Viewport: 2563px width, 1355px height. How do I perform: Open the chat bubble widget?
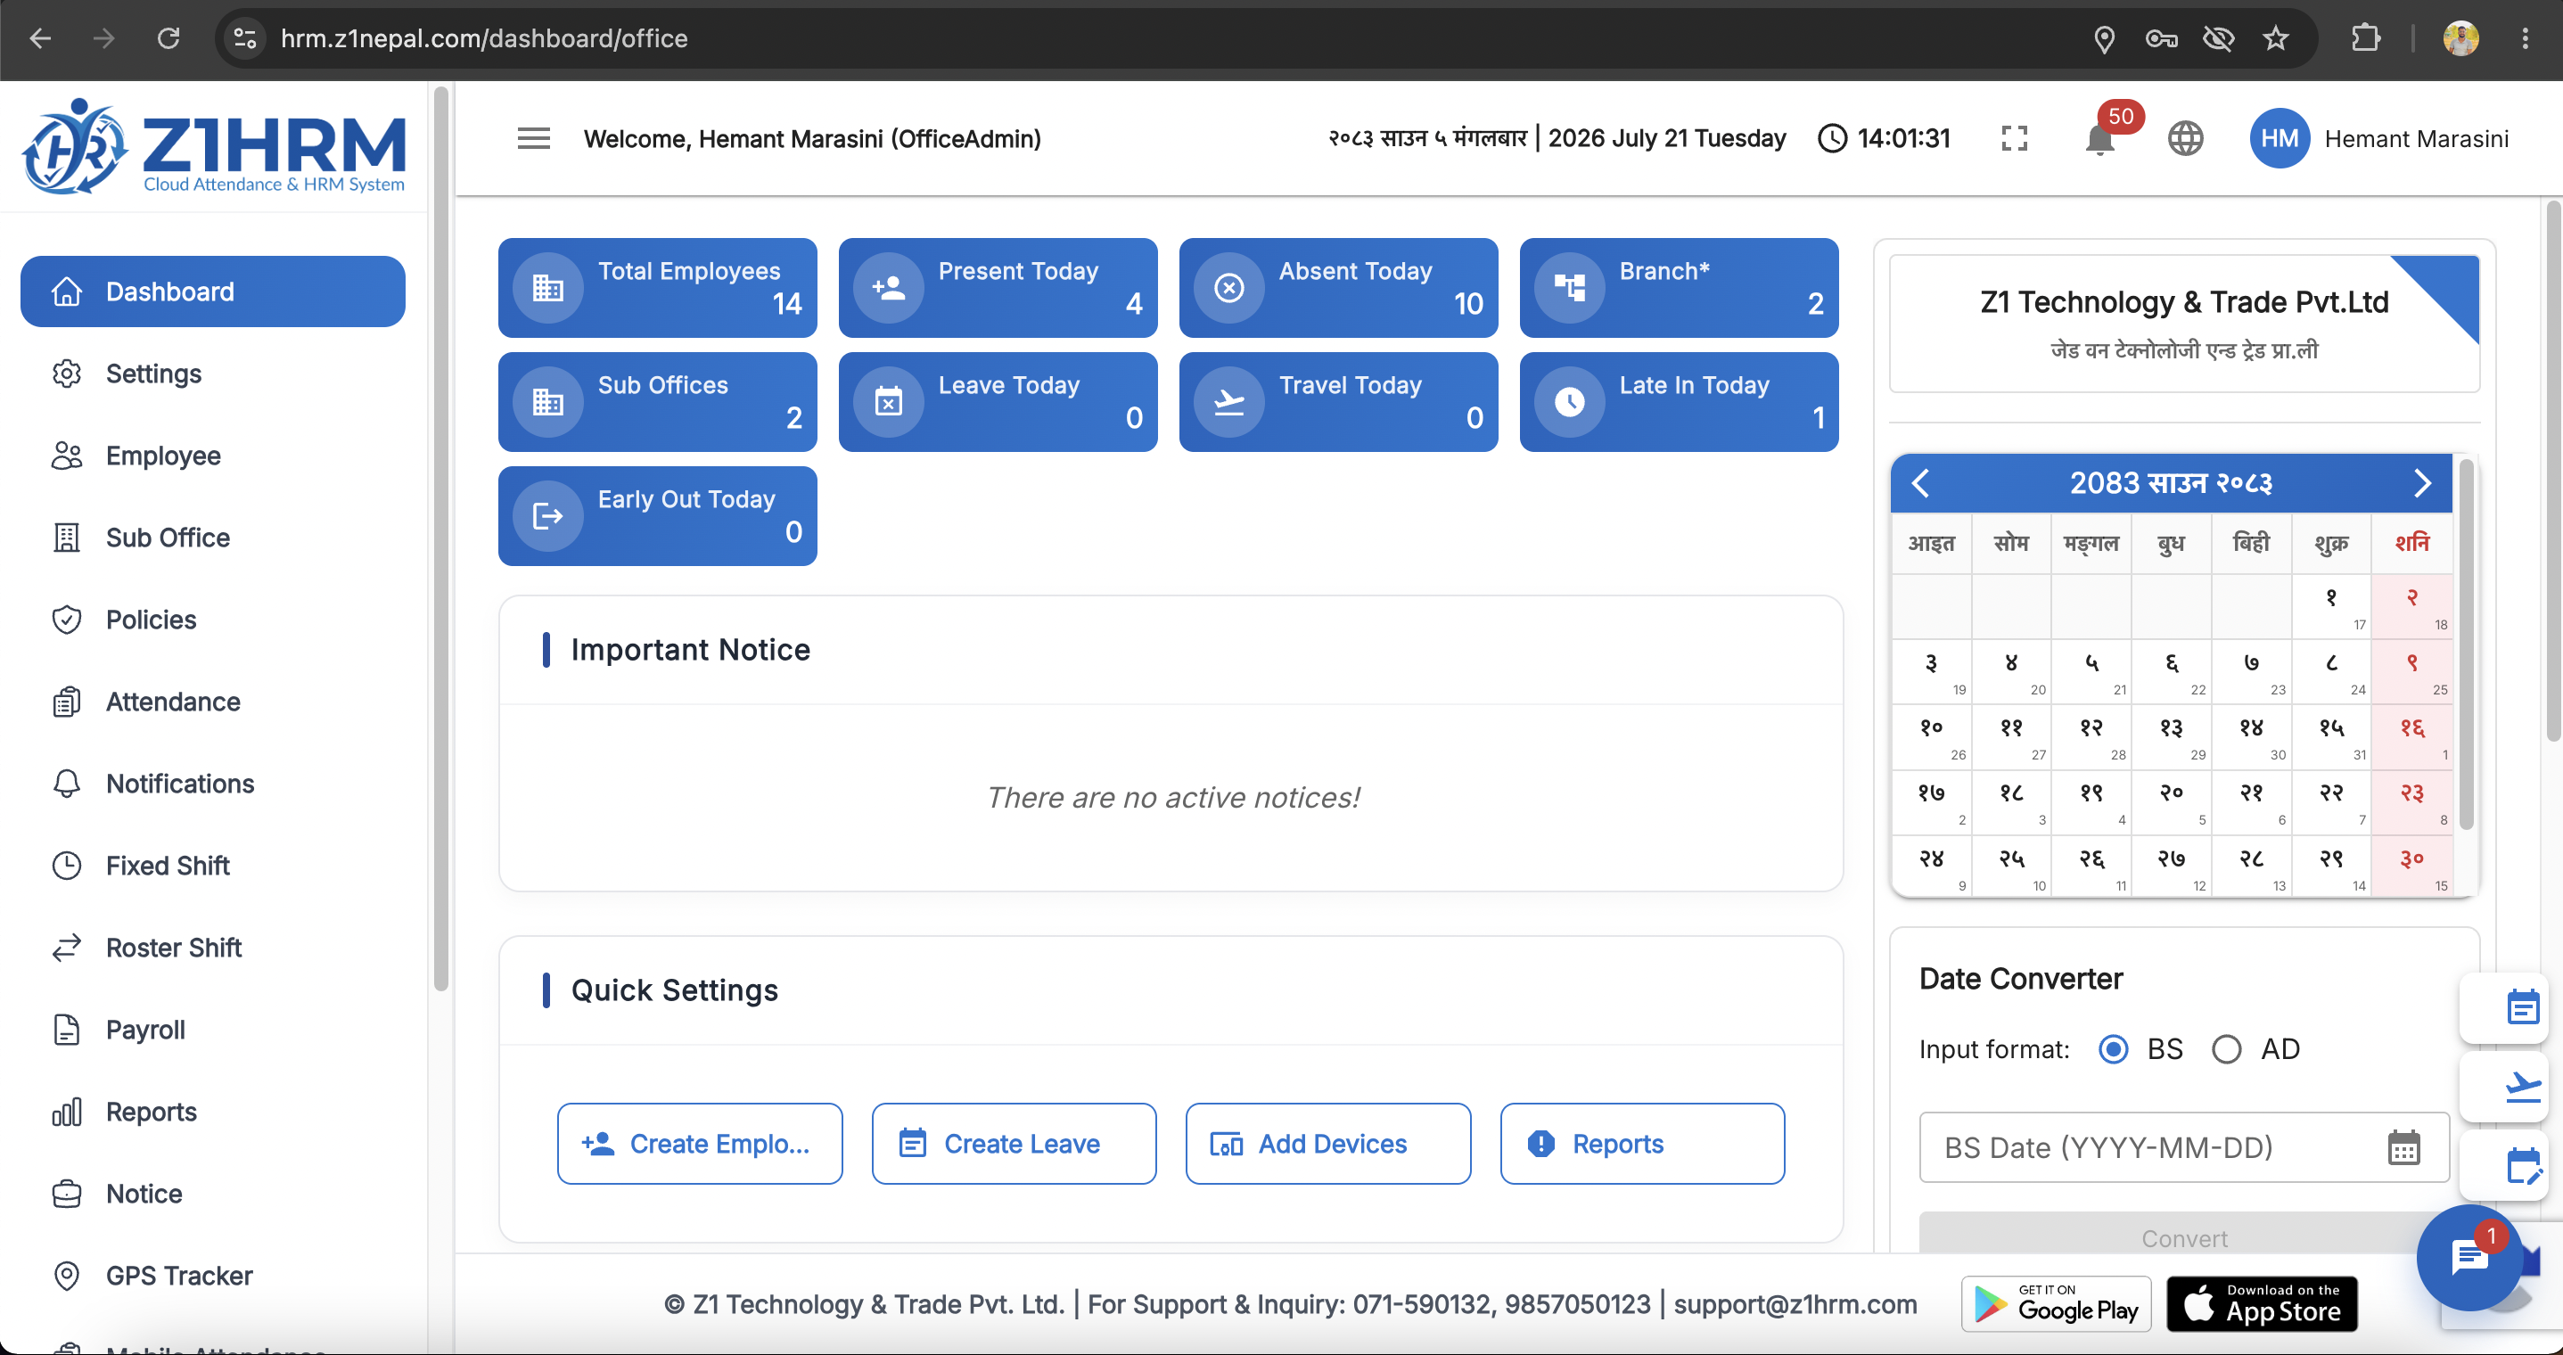[x=2469, y=1258]
